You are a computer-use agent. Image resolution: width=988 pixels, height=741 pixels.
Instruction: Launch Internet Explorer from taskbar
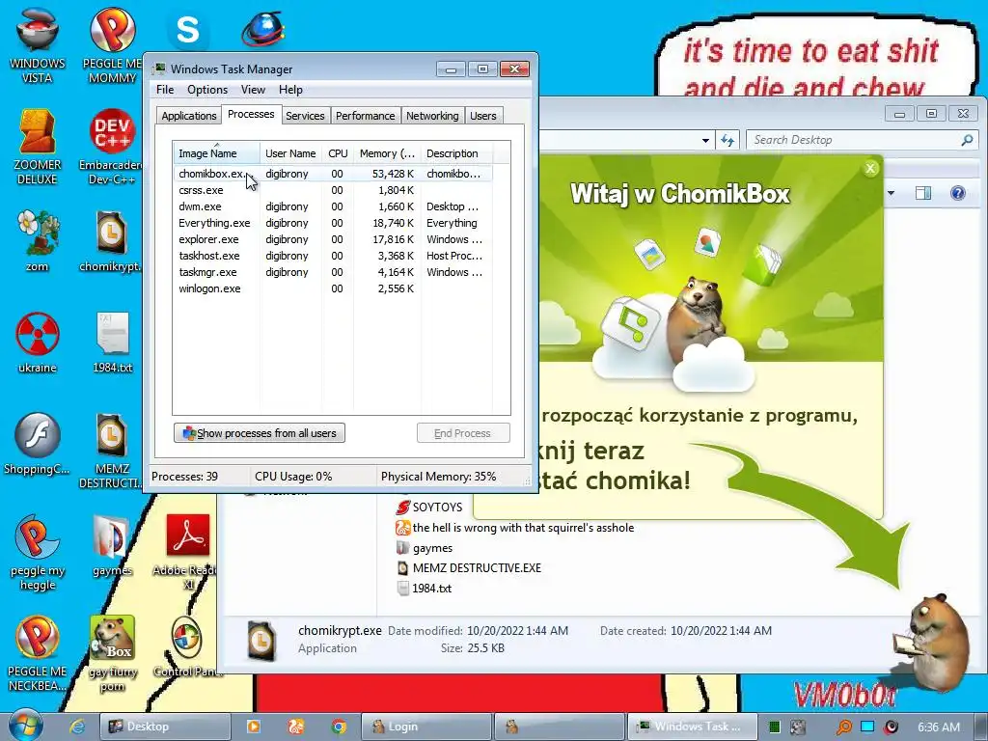click(77, 726)
